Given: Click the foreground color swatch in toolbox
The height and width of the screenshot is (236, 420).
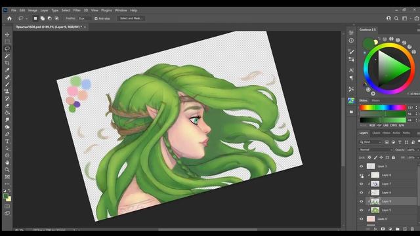Looking at the screenshot, I should click(x=6, y=196).
